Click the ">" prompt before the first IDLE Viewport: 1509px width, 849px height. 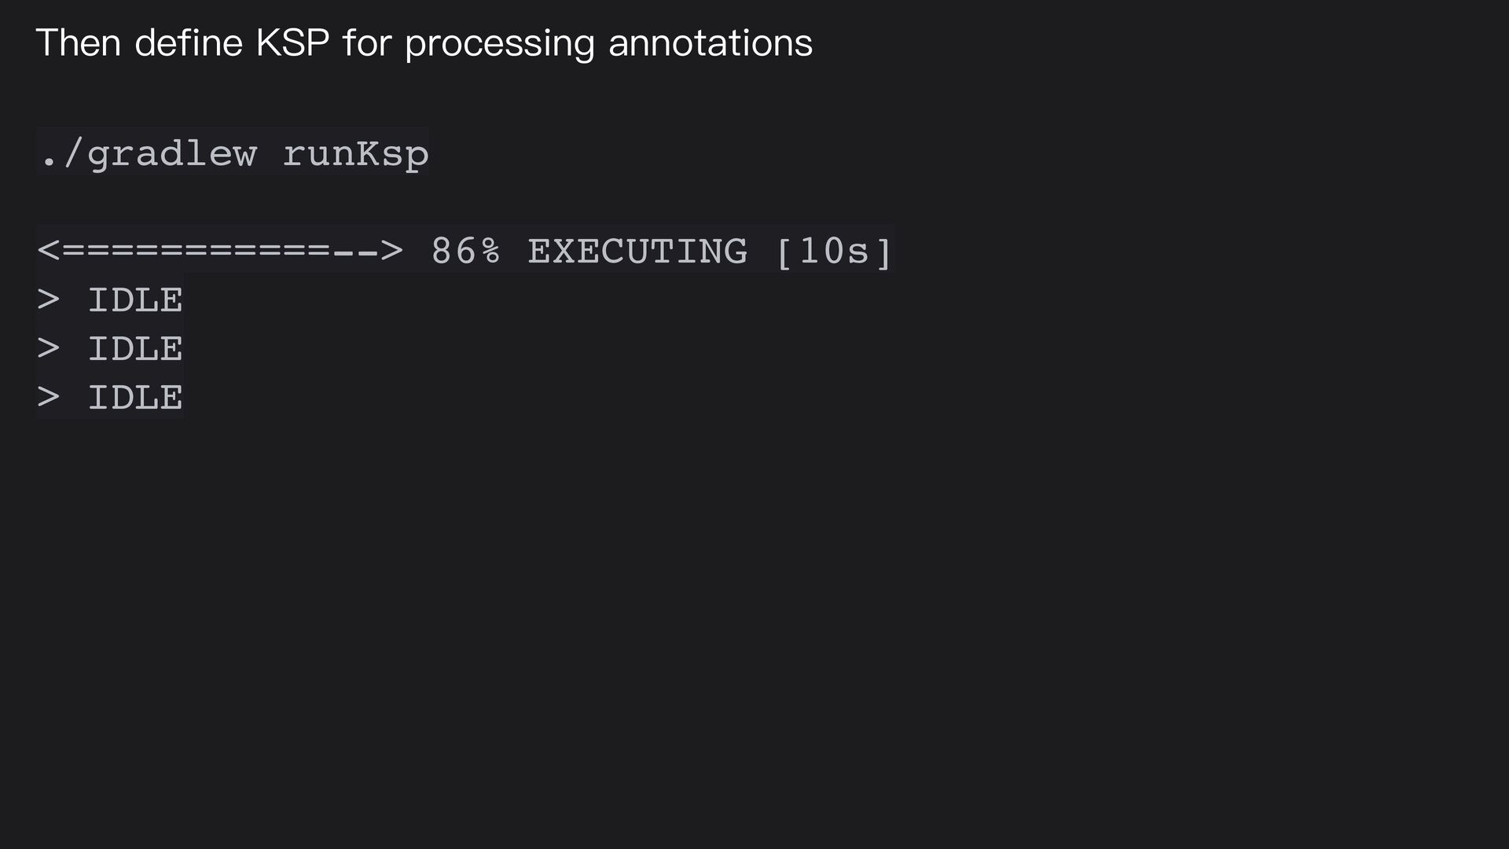pyautogui.click(x=49, y=300)
